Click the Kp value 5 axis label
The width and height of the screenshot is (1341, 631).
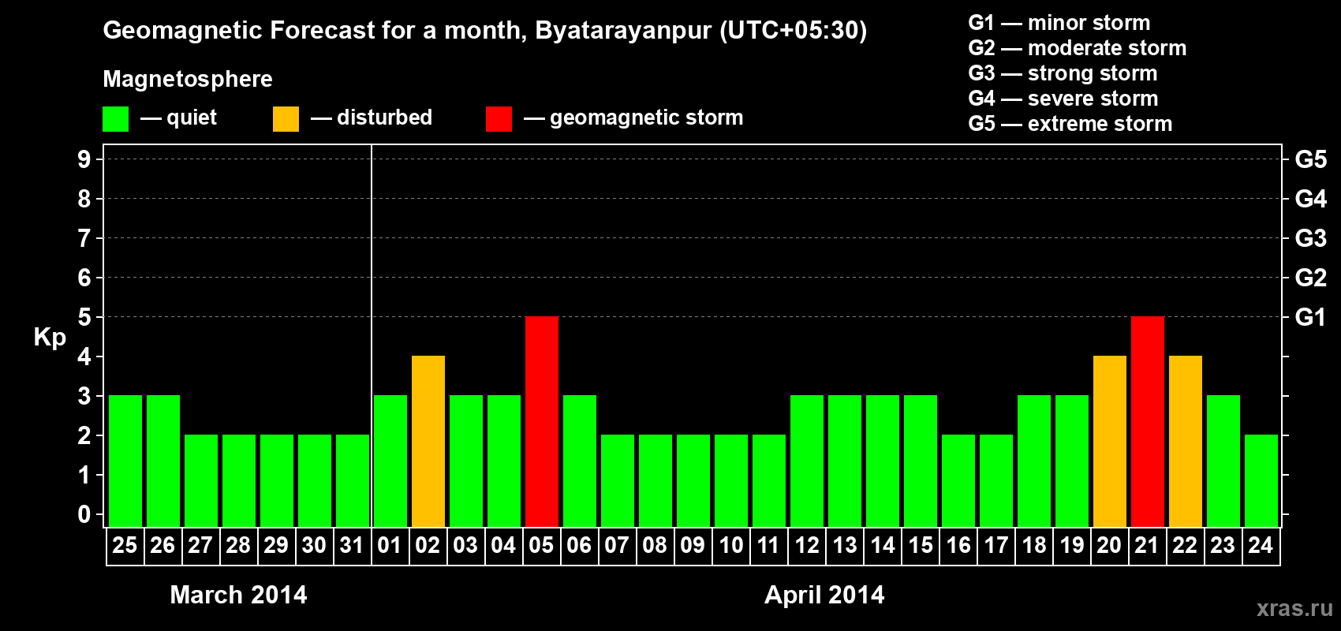click(84, 317)
